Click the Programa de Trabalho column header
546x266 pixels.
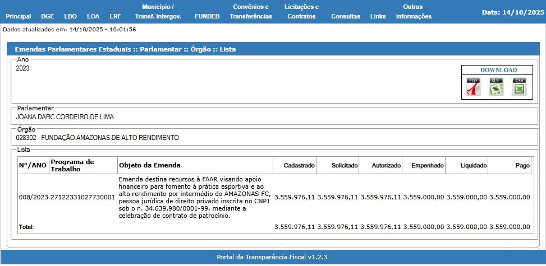coord(72,165)
